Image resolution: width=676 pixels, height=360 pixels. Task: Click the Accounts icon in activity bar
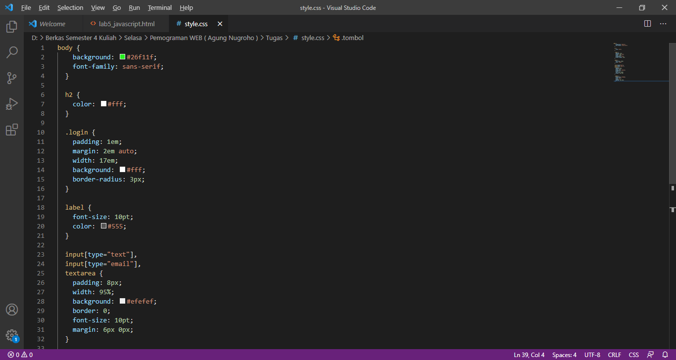click(x=11, y=310)
